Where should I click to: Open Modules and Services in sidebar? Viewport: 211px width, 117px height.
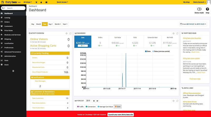coord(13,35)
